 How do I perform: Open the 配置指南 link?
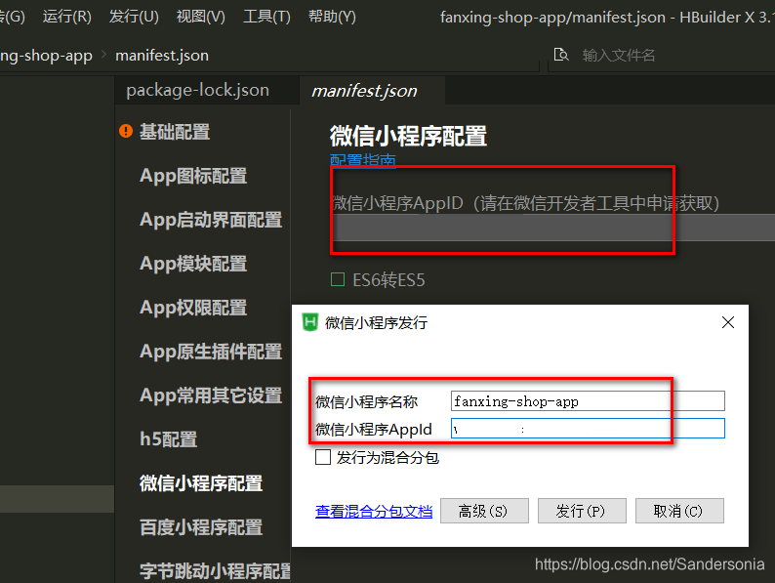[x=363, y=161]
